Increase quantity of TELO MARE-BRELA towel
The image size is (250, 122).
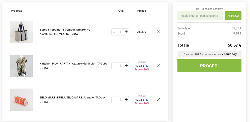126,100
